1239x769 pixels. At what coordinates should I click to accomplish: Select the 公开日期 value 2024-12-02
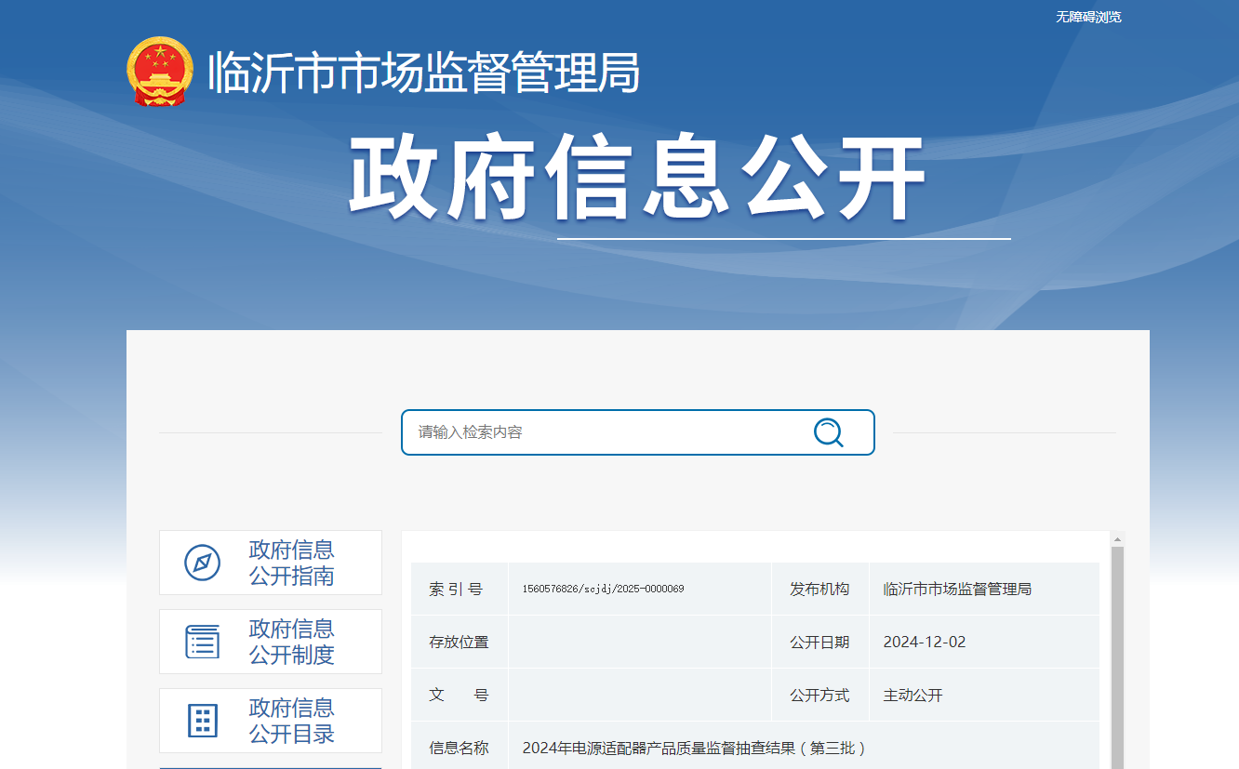(x=925, y=642)
